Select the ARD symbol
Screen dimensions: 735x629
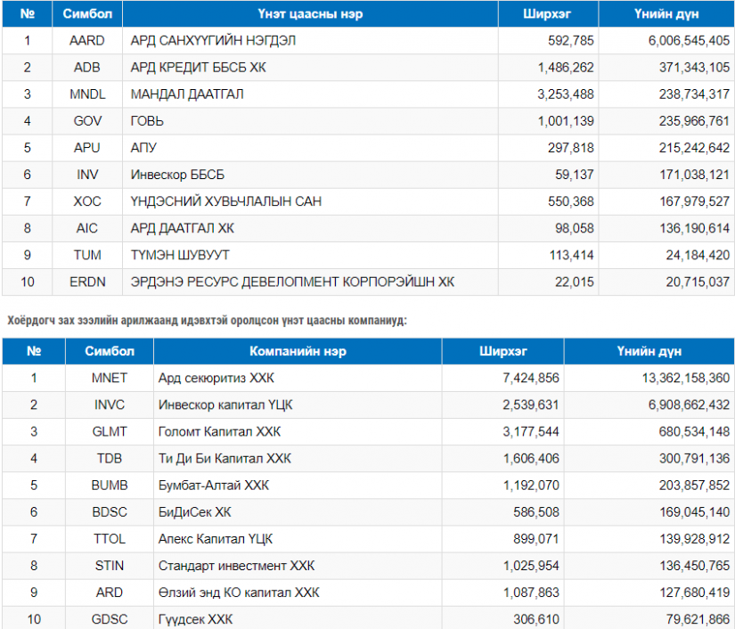(x=110, y=592)
